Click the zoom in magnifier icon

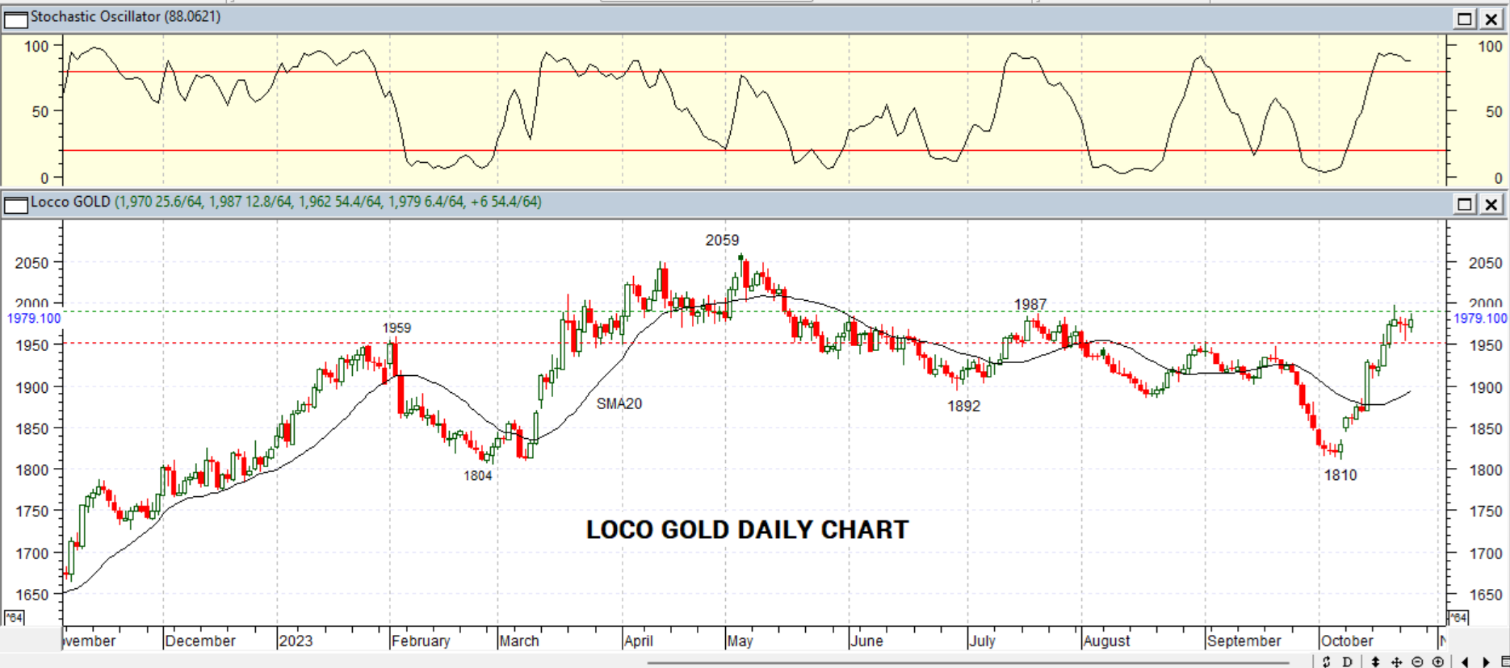1438,662
